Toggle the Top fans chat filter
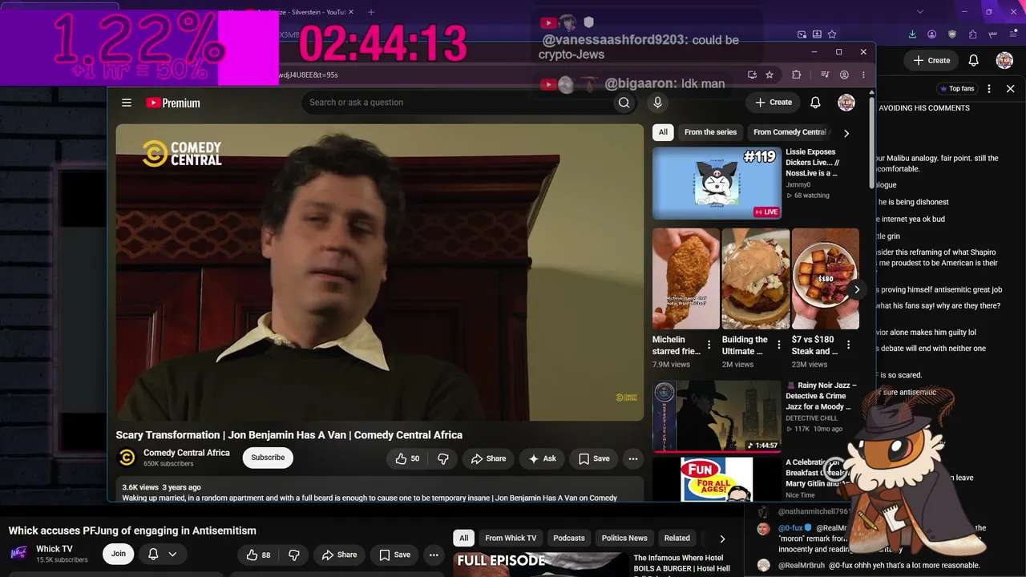Screen dimensions: 1026x577 click(956, 89)
